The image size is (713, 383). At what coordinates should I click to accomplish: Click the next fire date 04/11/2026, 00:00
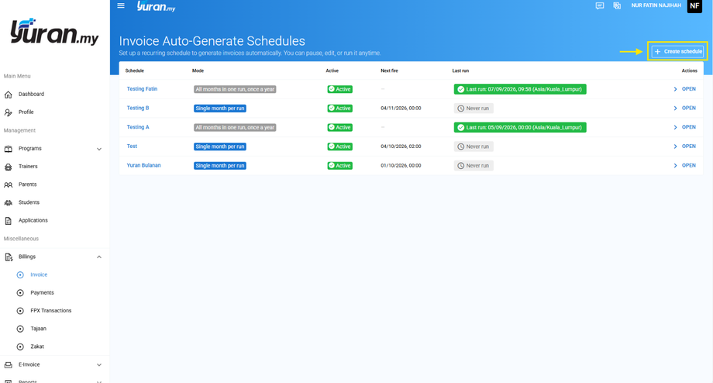(x=401, y=109)
